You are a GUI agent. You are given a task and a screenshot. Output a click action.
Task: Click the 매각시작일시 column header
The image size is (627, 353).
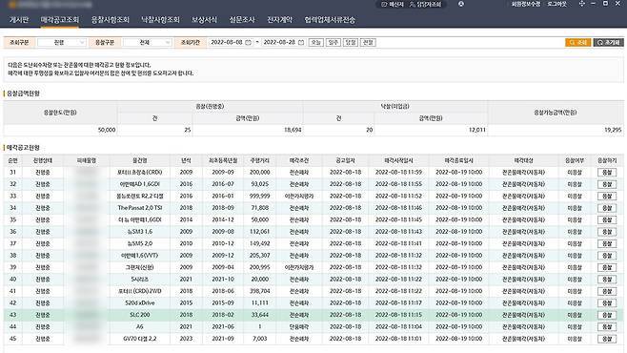pyautogui.click(x=398, y=160)
